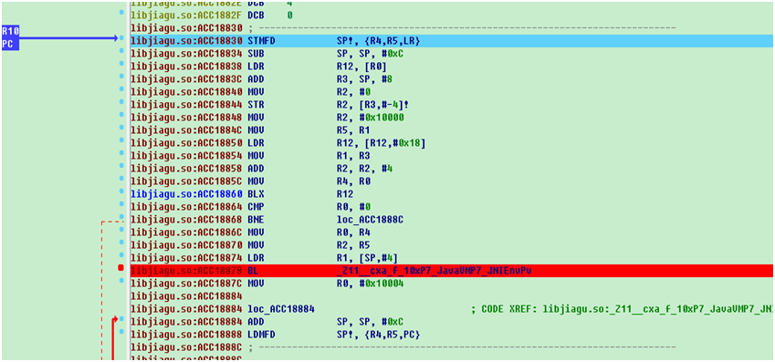Click operands R5, R1 at ACC1884C
775x362 pixels.
(352, 130)
